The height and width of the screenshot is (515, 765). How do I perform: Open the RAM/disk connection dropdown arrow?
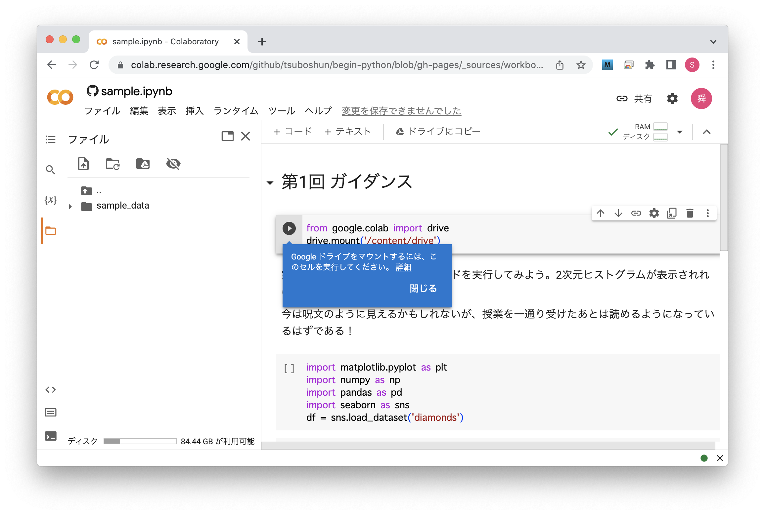click(680, 132)
